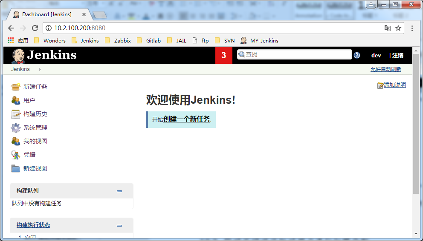The image size is (423, 241).
Task: Open the 构建历史 link text
Action: 35,114
